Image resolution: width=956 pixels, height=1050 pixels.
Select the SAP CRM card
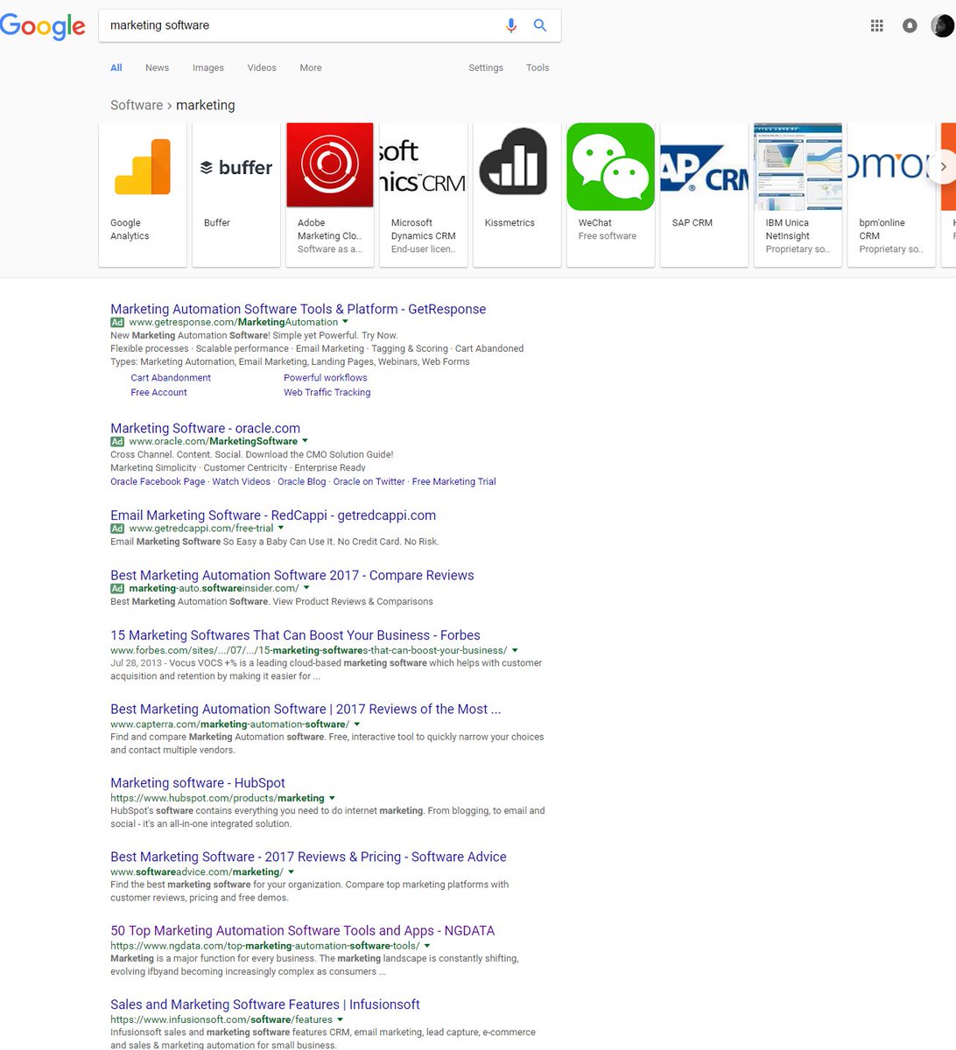[x=705, y=194]
